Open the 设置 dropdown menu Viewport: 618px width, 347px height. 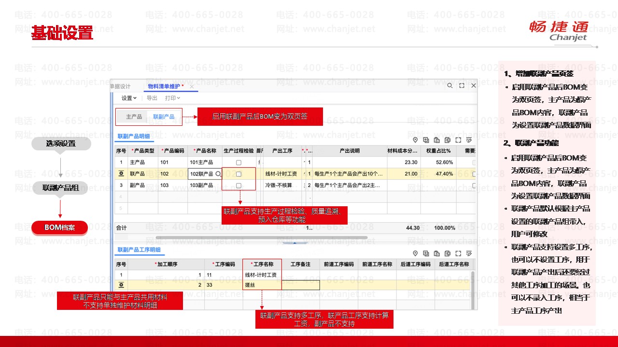(x=129, y=98)
